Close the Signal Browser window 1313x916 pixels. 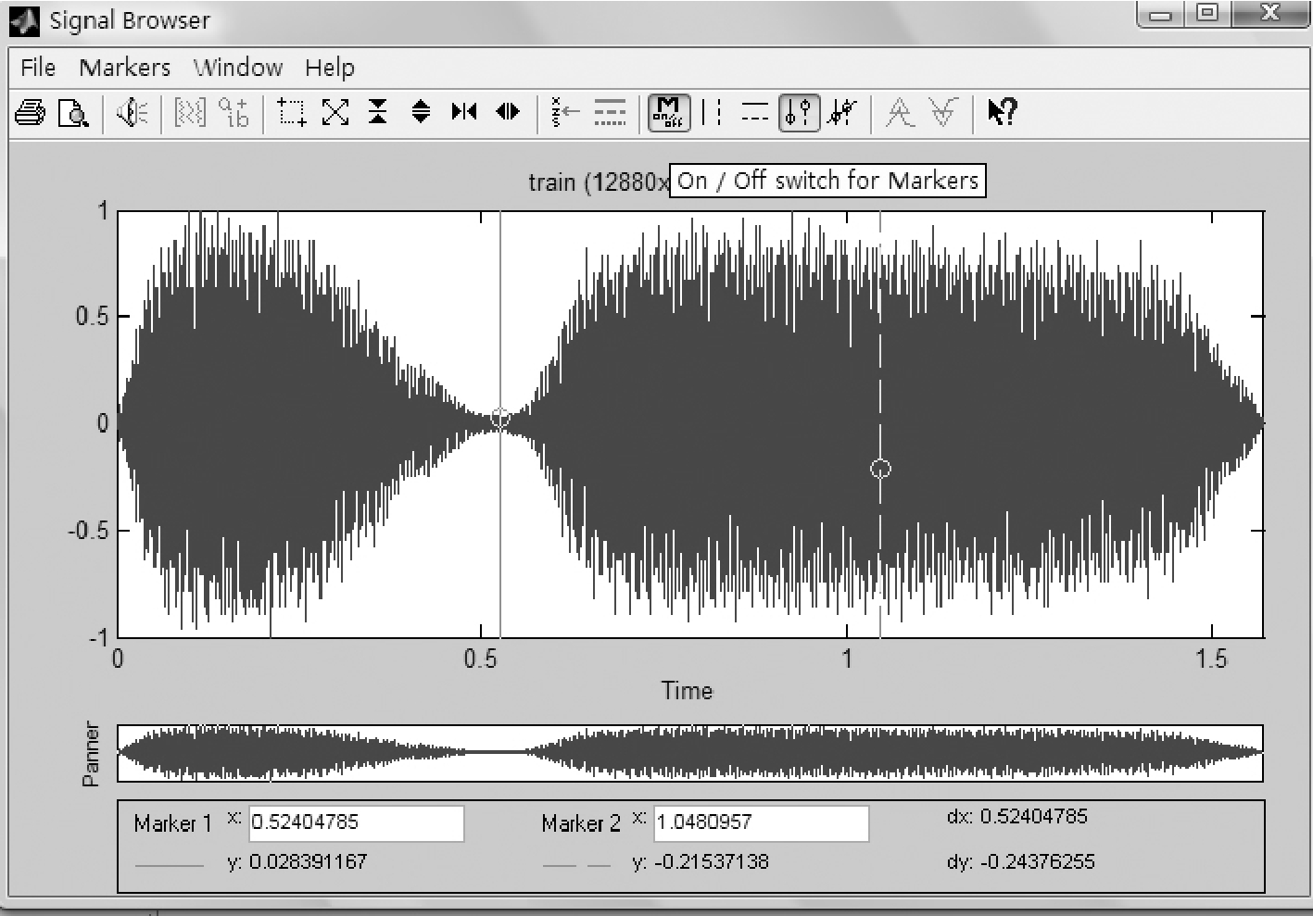(x=1269, y=14)
